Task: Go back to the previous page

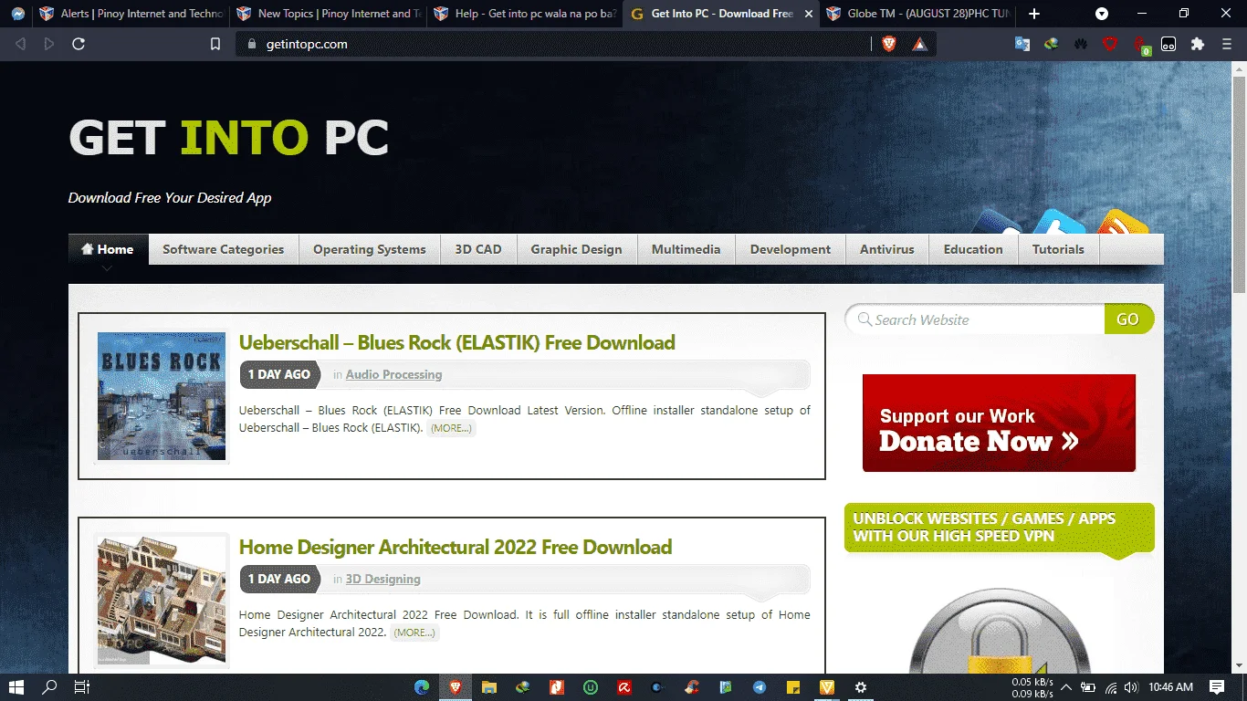Action: pos(20,44)
